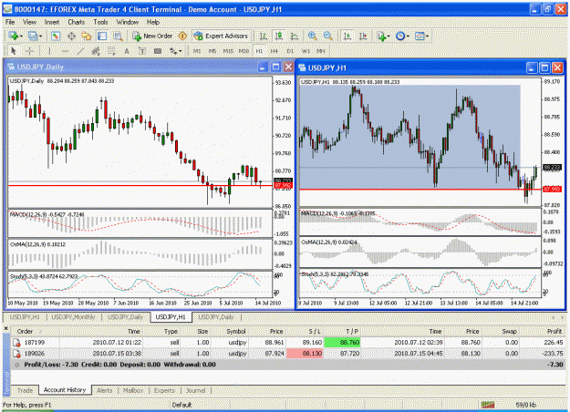Switch chart to candlesticks icon
Viewport: 570px width, 412px height.
[279, 36]
